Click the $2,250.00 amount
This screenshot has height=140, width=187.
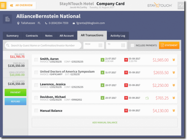160,85
